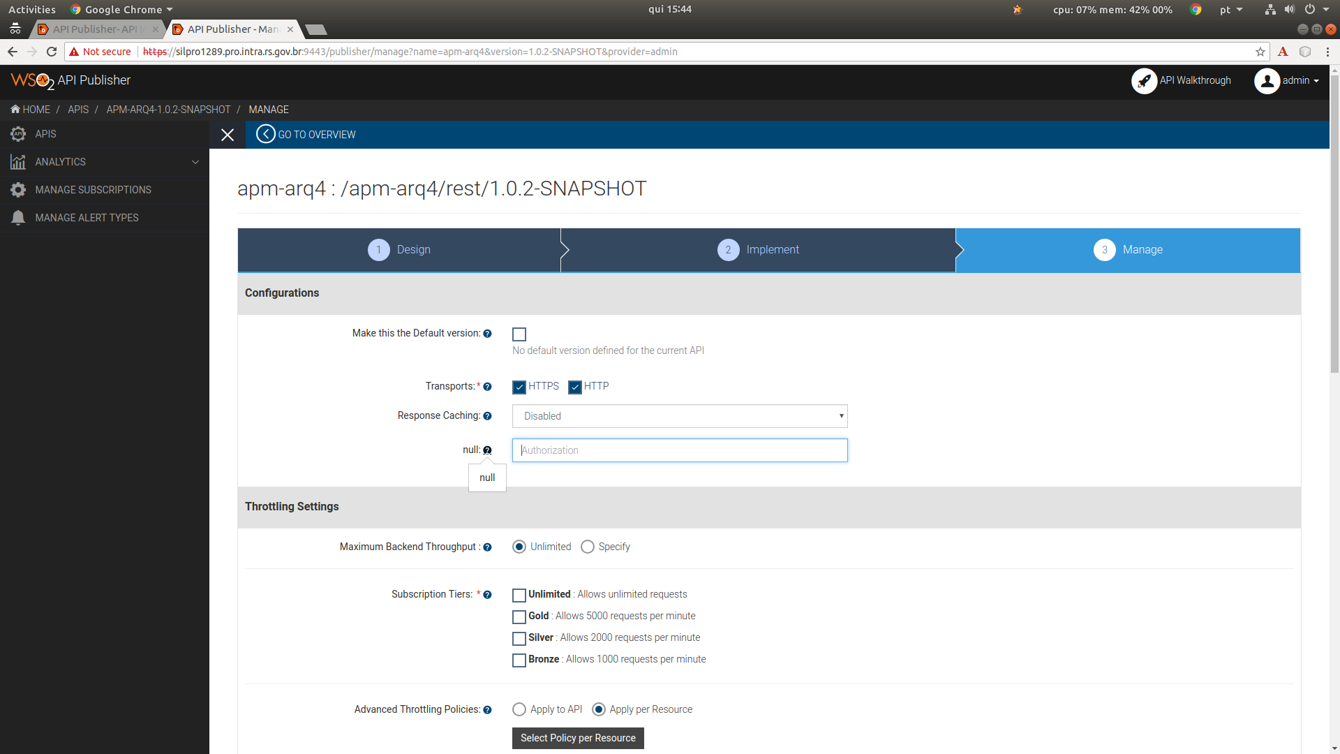Viewport: 1340px width, 754px height.
Task: Open the pt keyboard language dropdown
Action: coord(1231,10)
